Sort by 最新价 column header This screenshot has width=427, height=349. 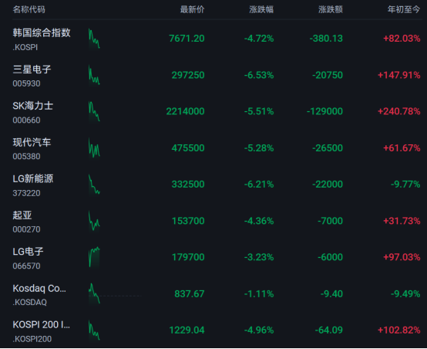pos(192,9)
